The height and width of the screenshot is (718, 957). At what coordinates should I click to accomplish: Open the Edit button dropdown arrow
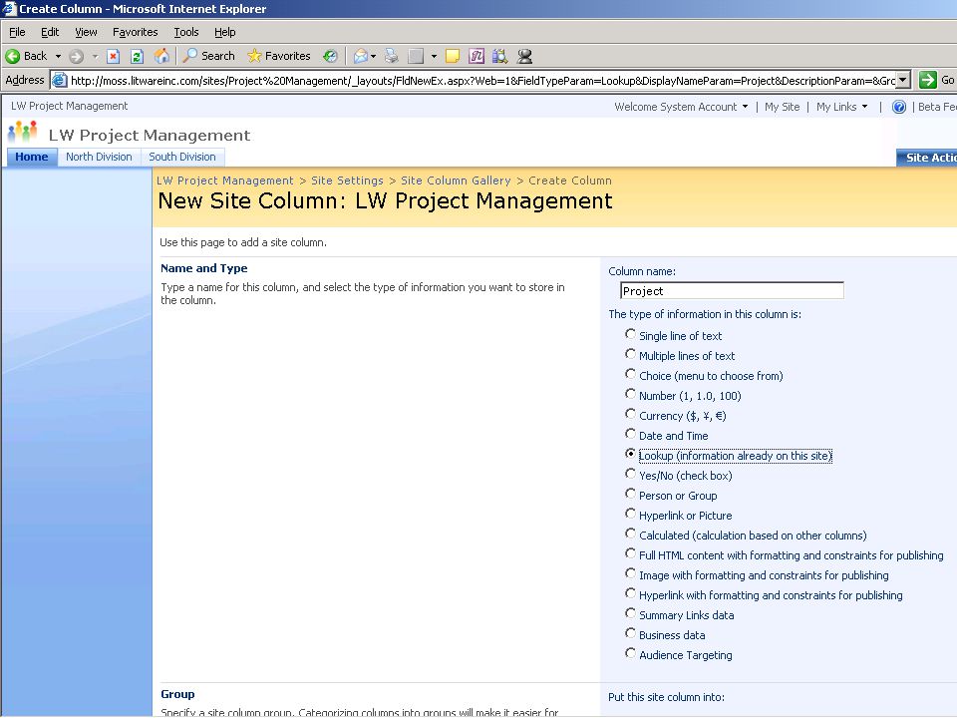434,57
